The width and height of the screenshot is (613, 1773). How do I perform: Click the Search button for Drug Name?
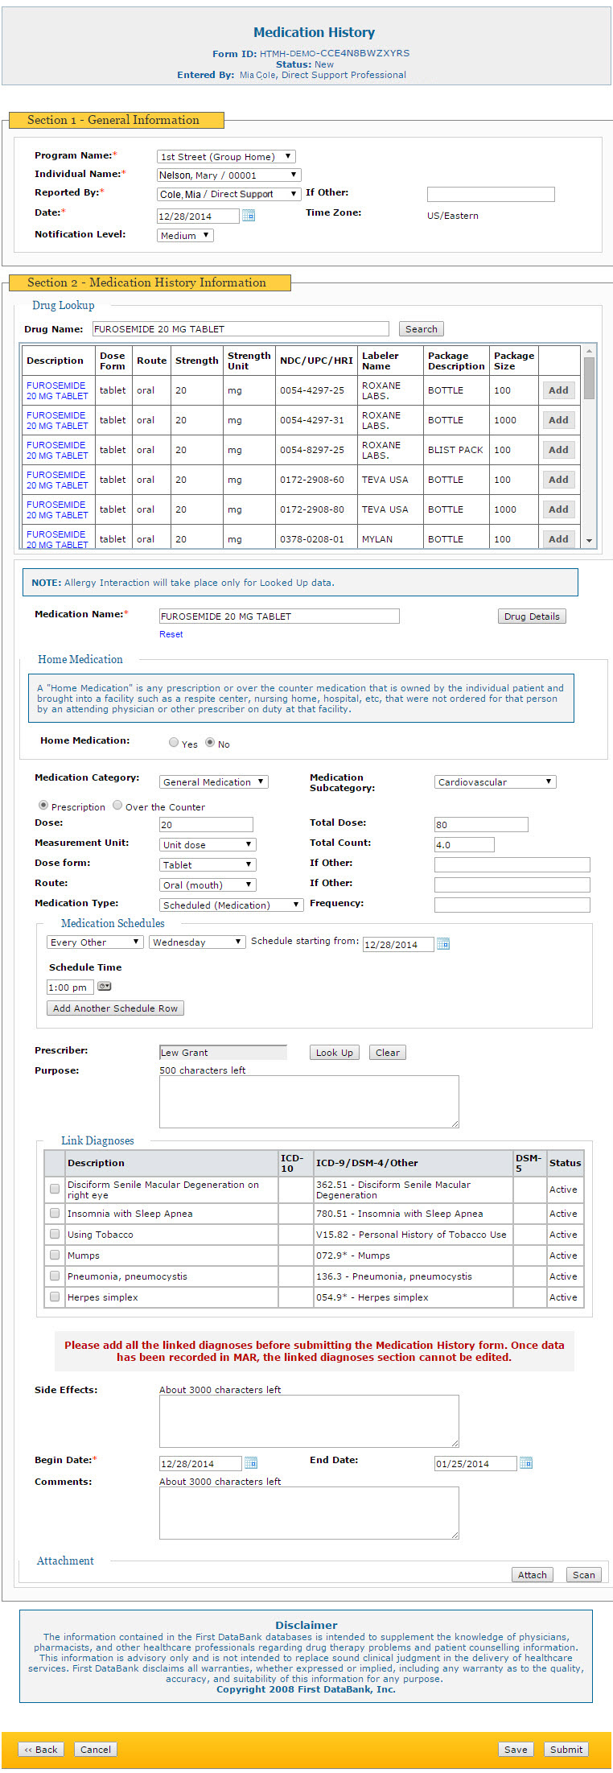421,329
